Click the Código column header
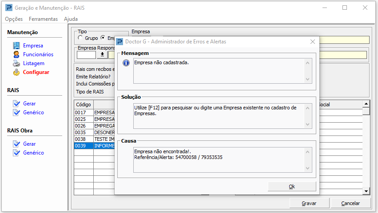The image size is (378, 213). click(84, 105)
